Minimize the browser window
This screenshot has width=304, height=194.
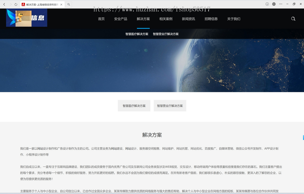[x=287, y=4]
